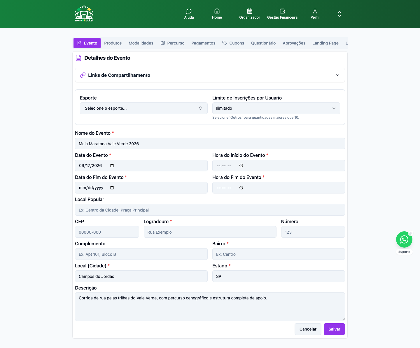Focus the Bairro input field
This screenshot has height=348, width=420.
279,254
